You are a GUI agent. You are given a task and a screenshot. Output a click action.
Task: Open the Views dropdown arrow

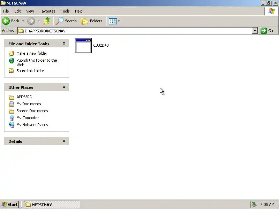pyautogui.click(x=119, y=21)
